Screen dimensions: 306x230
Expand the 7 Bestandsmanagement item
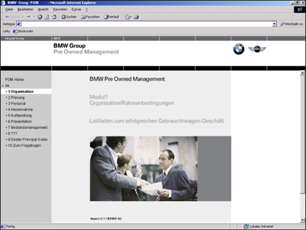[27, 128]
